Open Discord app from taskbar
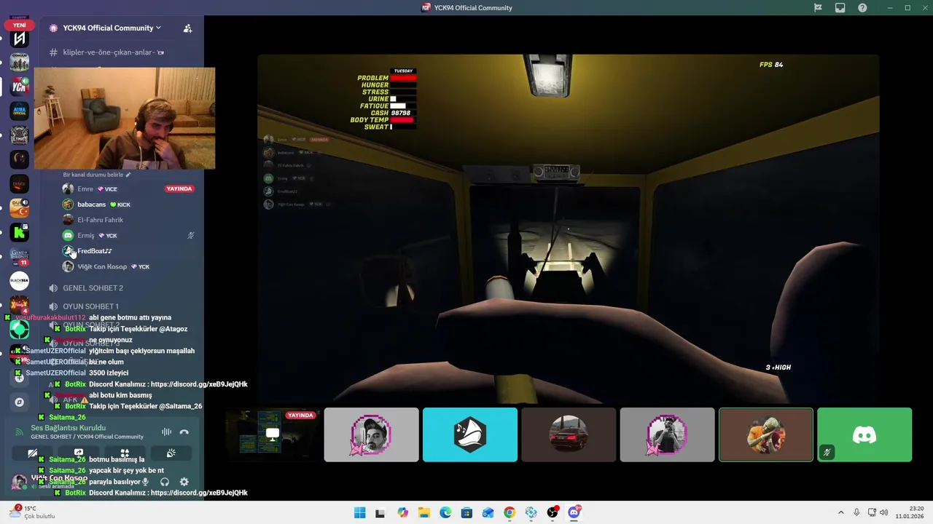The width and height of the screenshot is (933, 524). pyautogui.click(x=574, y=513)
